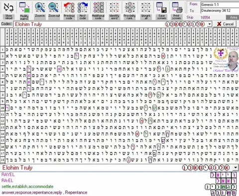The image size is (239, 196).
Task: Click the To field Deuteronomy 34:12
Action: pyautogui.click(x=220, y=10)
